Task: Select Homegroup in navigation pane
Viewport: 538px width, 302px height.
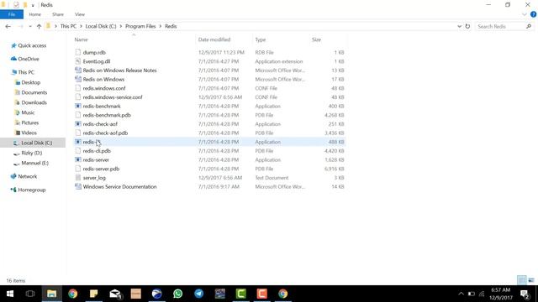Action: 28,190
